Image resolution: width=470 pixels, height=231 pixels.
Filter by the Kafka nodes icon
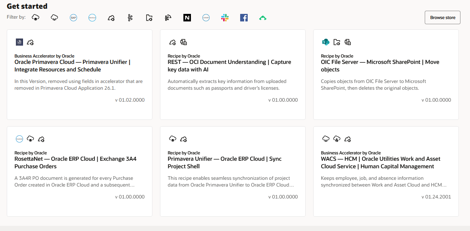click(130, 18)
